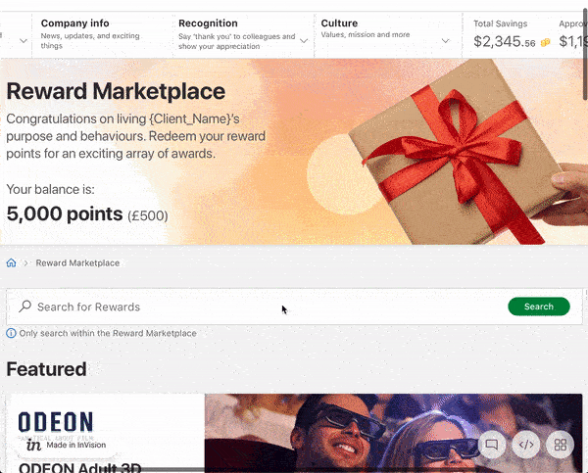The image size is (588, 473).
Task: Open the ODEON cinema featured image
Action: click(392, 433)
